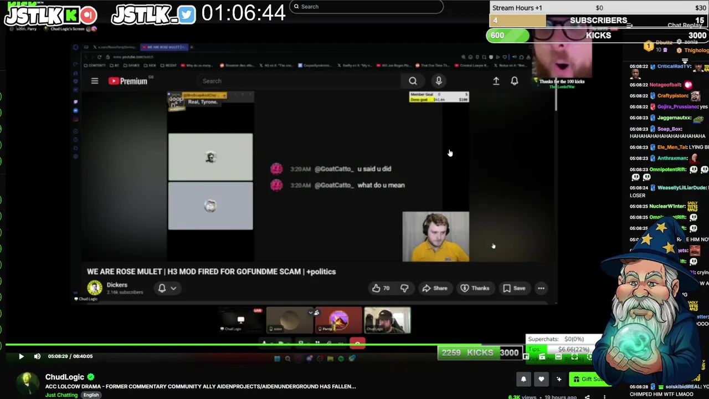
Task: Reload the page in streamed browser
Action: pos(99,57)
